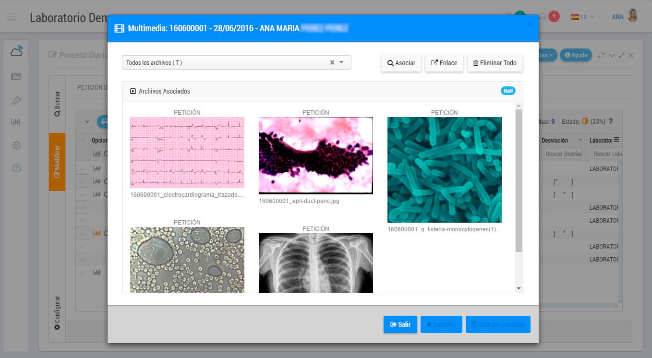652x358 pixels.
Task: Expand the 'Todos los archivos' dropdown
Action: (x=341, y=62)
